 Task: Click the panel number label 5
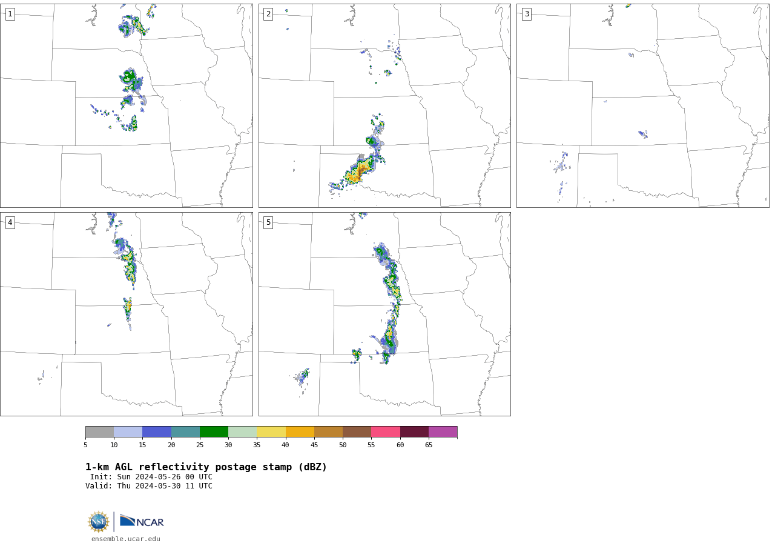[x=268, y=222]
